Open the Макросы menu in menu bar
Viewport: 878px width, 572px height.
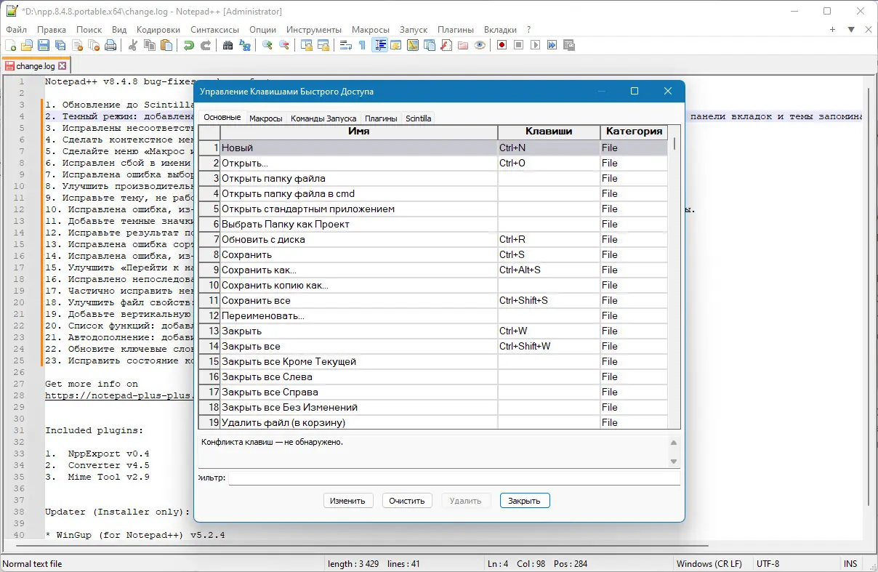point(371,30)
